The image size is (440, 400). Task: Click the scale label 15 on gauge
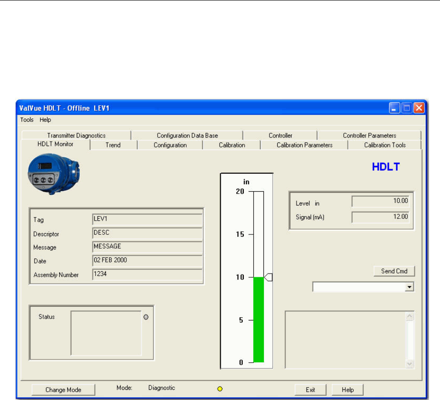point(240,234)
